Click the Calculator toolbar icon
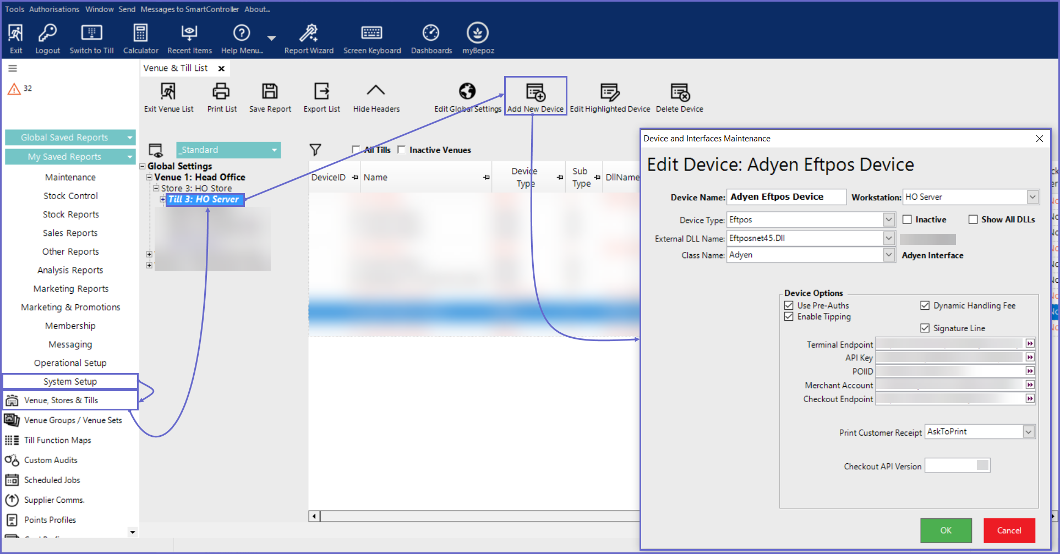The width and height of the screenshot is (1060, 554). pos(140,34)
